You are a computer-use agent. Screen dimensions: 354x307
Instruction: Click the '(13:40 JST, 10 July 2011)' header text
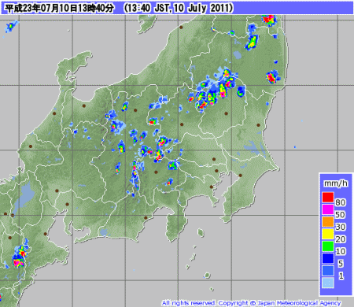pyautogui.click(x=179, y=8)
